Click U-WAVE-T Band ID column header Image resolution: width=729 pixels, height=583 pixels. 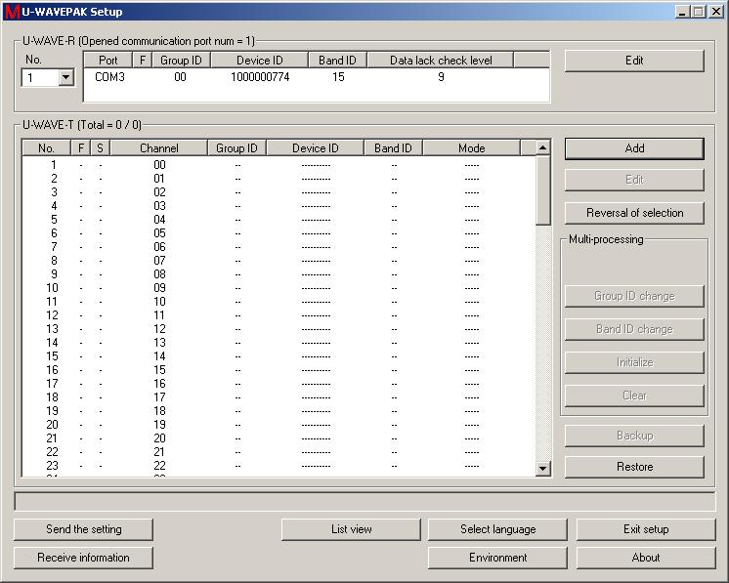(393, 147)
